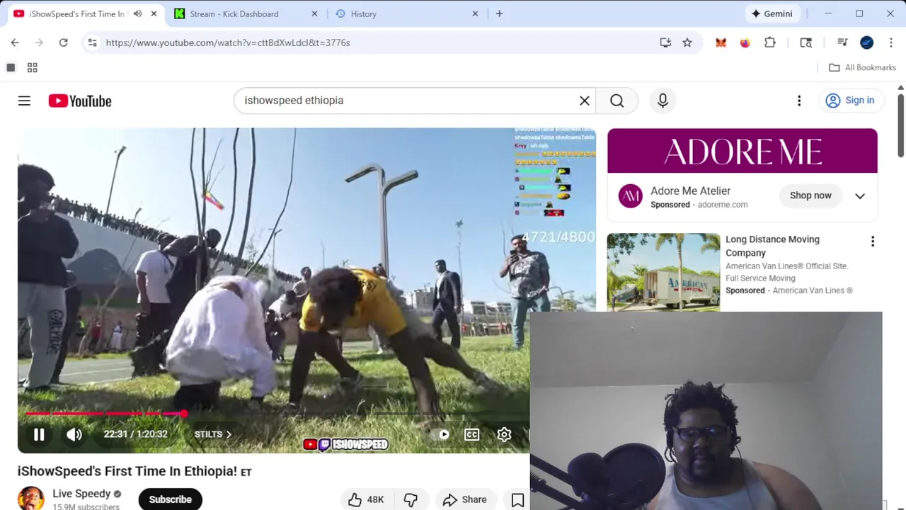Save video with bookmark icon
The height and width of the screenshot is (510, 906).
pos(518,500)
